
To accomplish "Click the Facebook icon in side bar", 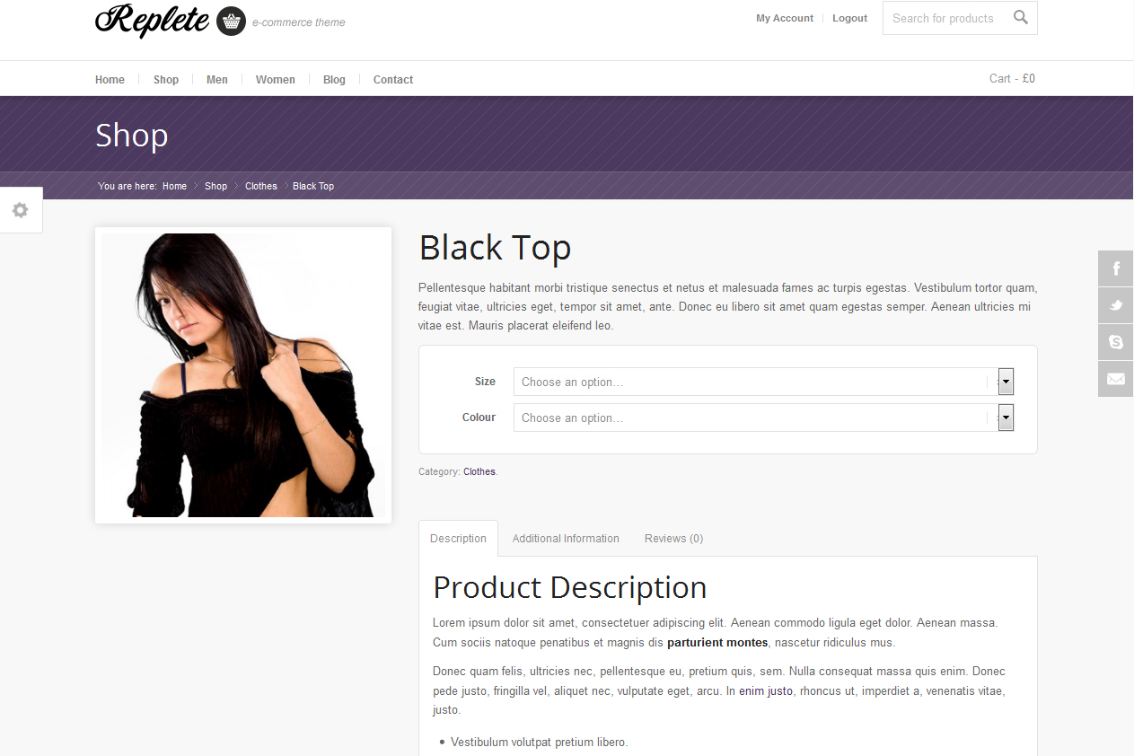I will pyautogui.click(x=1116, y=268).
